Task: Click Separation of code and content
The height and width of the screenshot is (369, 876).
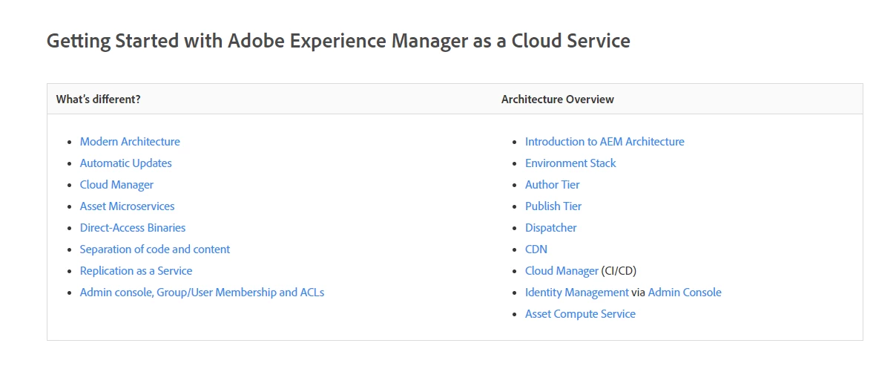Action: [155, 249]
